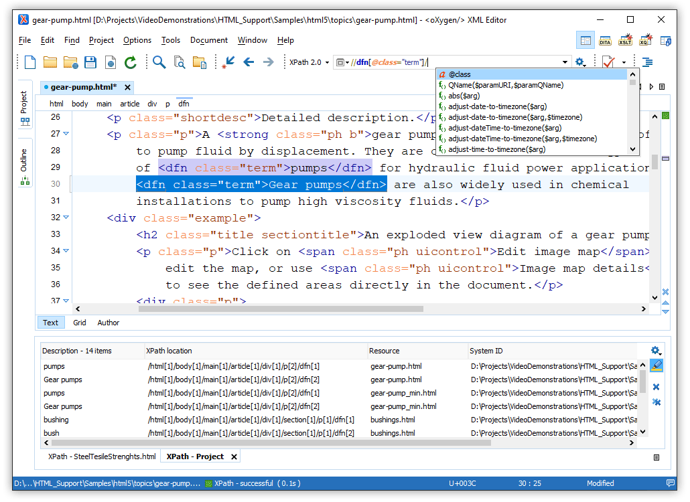The image size is (690, 502).
Task: Open XPath settings gear in toolbar
Action: (580, 62)
